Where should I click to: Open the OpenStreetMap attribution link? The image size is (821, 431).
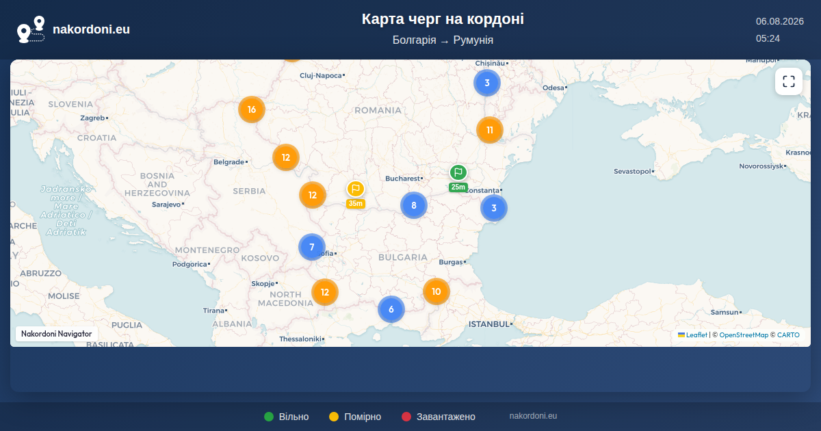pyautogui.click(x=744, y=335)
